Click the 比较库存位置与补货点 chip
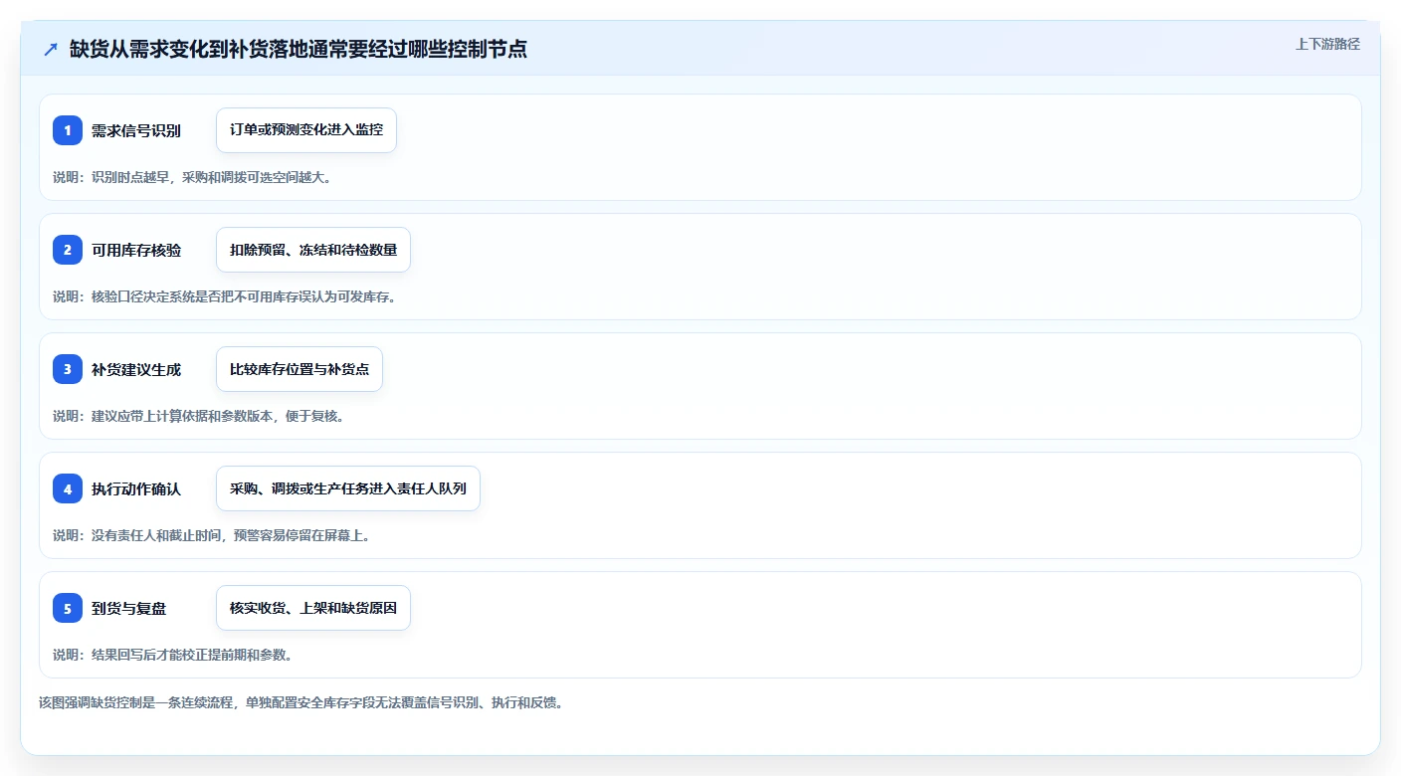Screen dimensions: 1401x776 pyautogui.click(x=300, y=369)
